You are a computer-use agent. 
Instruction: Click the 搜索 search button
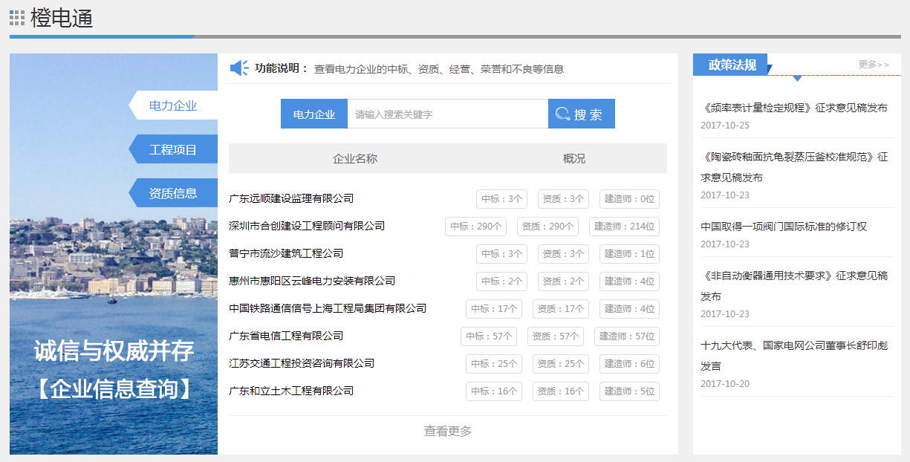(x=581, y=114)
